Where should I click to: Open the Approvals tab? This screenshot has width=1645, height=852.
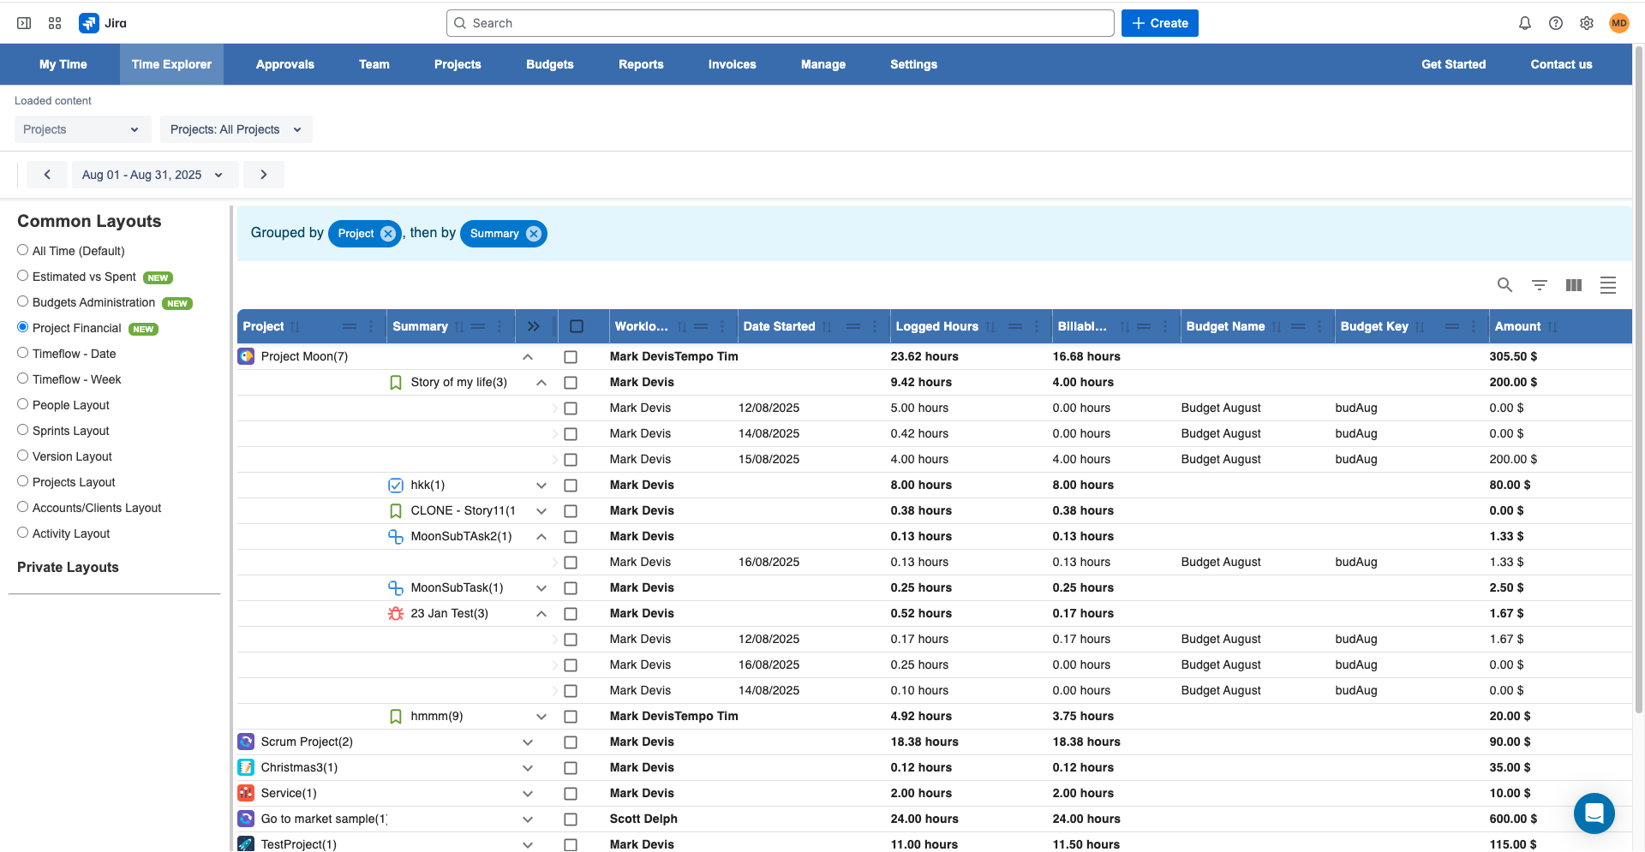(x=285, y=64)
